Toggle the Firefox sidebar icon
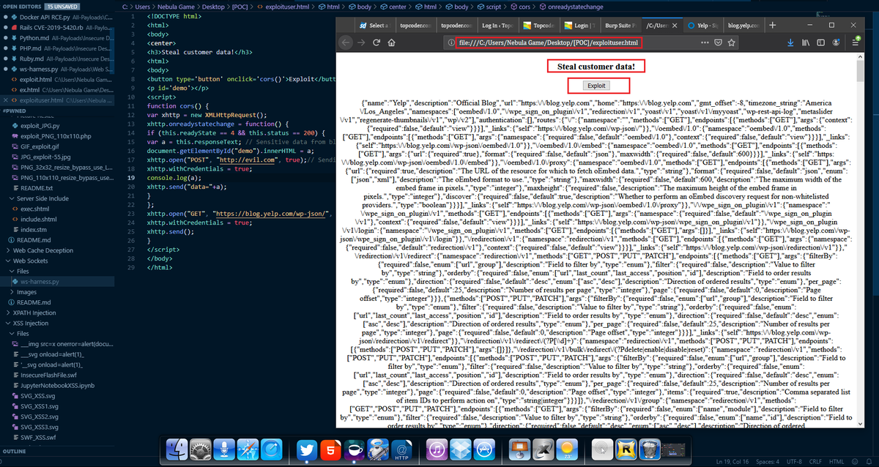This screenshot has width=879, height=467. pos(820,42)
